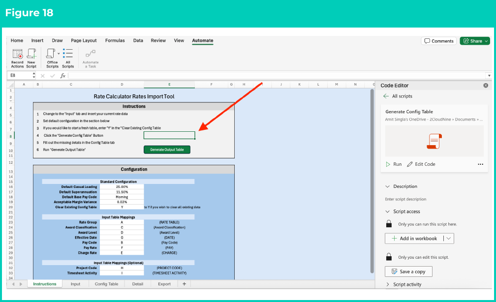Open the View ribbon tab

(x=179, y=40)
